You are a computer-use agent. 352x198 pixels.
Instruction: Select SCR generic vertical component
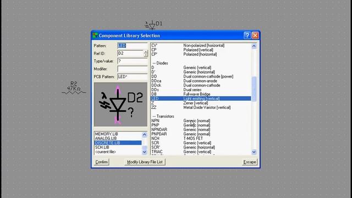(x=201, y=143)
